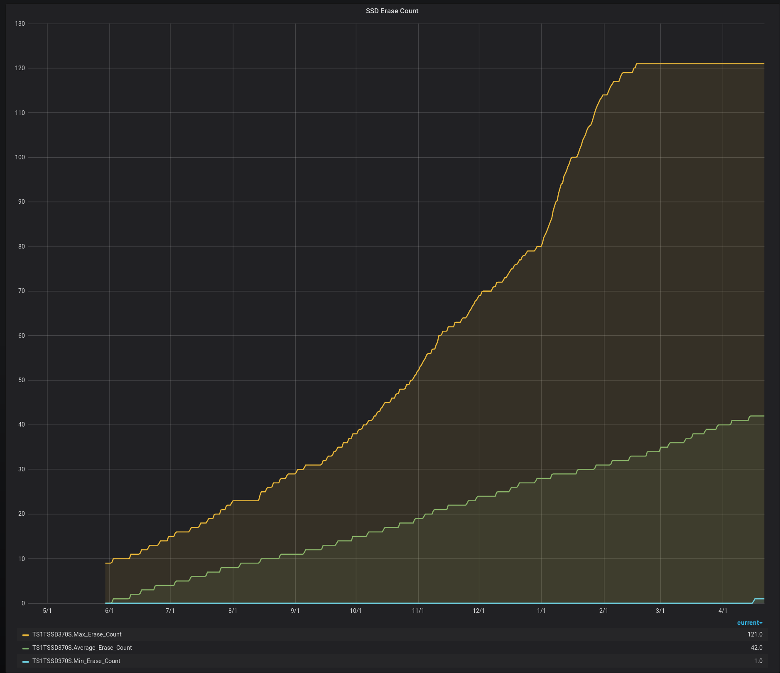Click the 1.0 current value for Min_Erase_Count
The image size is (780, 673).
(x=758, y=661)
